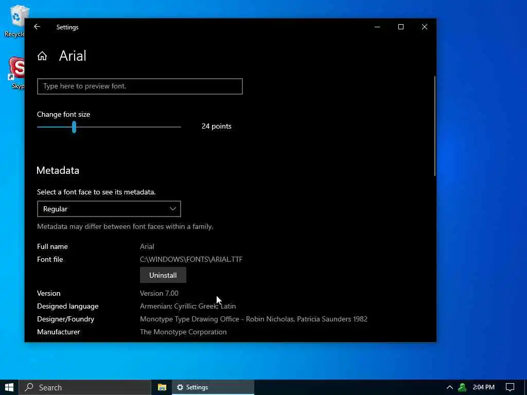Open the 2:04 PM clock
The height and width of the screenshot is (395, 527).
coord(484,387)
